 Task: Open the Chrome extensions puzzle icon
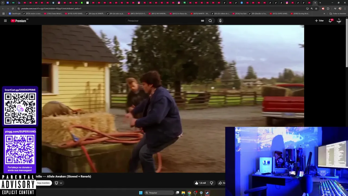click(x=328, y=8)
